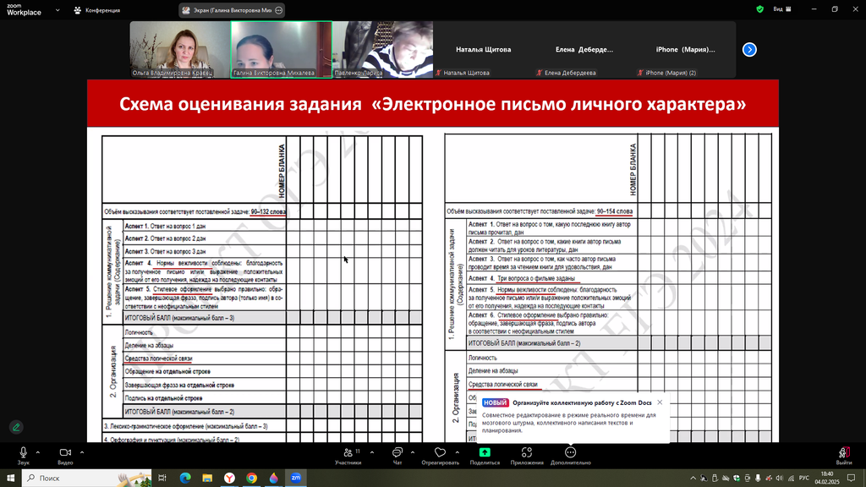Turn on camera with Видео icon
The width and height of the screenshot is (866, 487).
pyautogui.click(x=65, y=452)
